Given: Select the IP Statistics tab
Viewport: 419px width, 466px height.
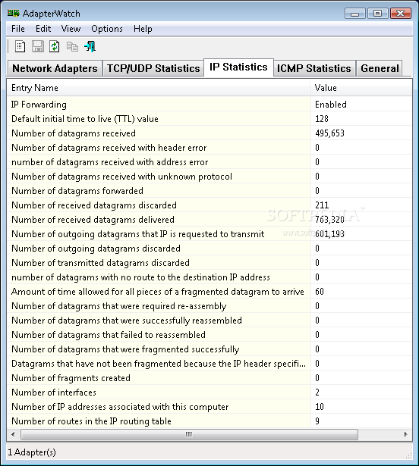Looking at the screenshot, I should 238,67.
